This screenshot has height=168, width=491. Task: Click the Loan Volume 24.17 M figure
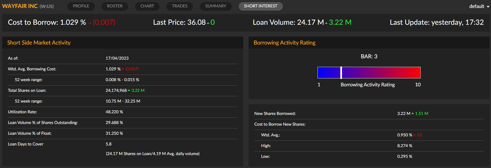[x=311, y=22]
